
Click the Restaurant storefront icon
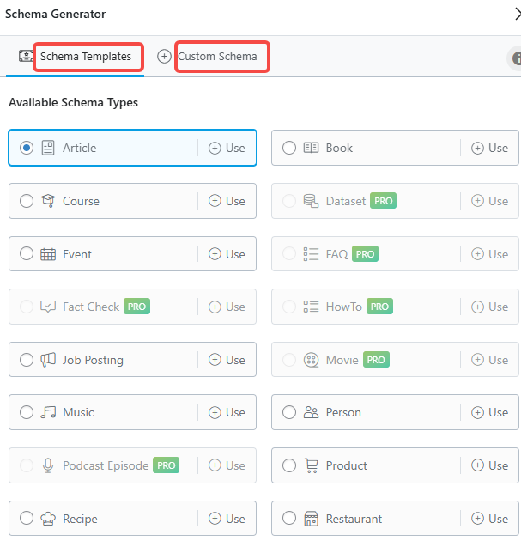[311, 519]
